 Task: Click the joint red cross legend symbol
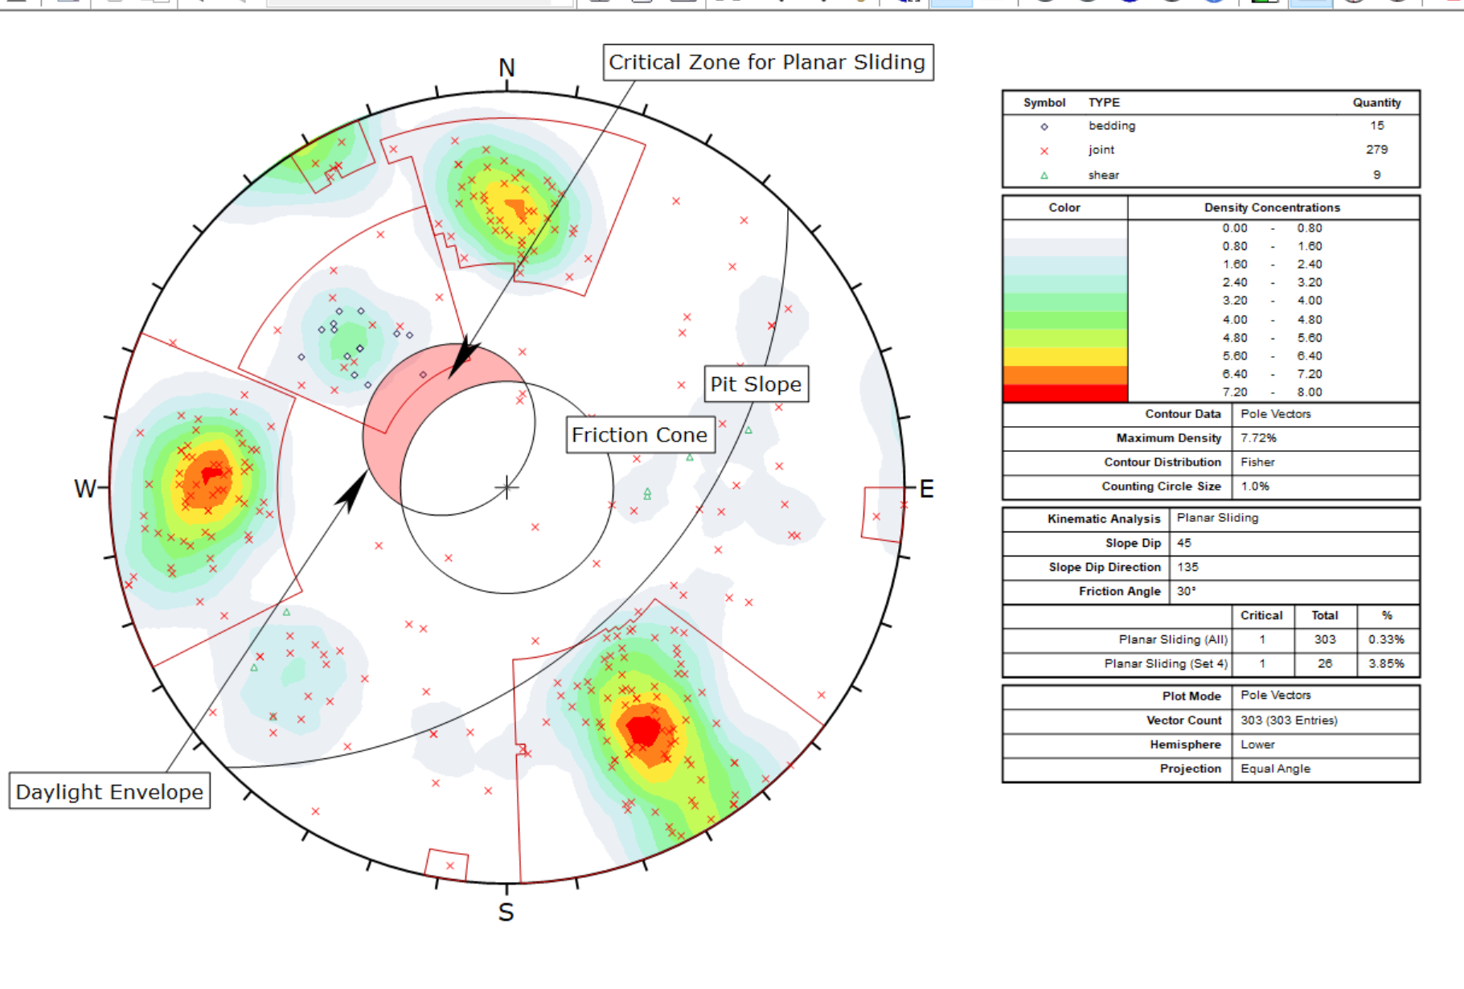(1044, 150)
